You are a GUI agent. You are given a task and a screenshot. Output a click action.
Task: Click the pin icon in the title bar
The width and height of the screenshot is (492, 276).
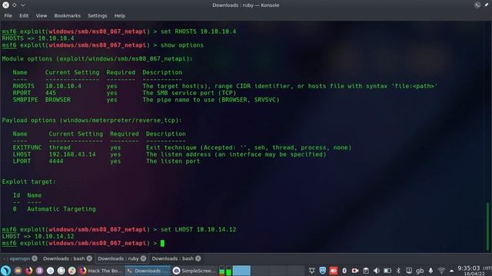pyautogui.click(x=486, y=5)
